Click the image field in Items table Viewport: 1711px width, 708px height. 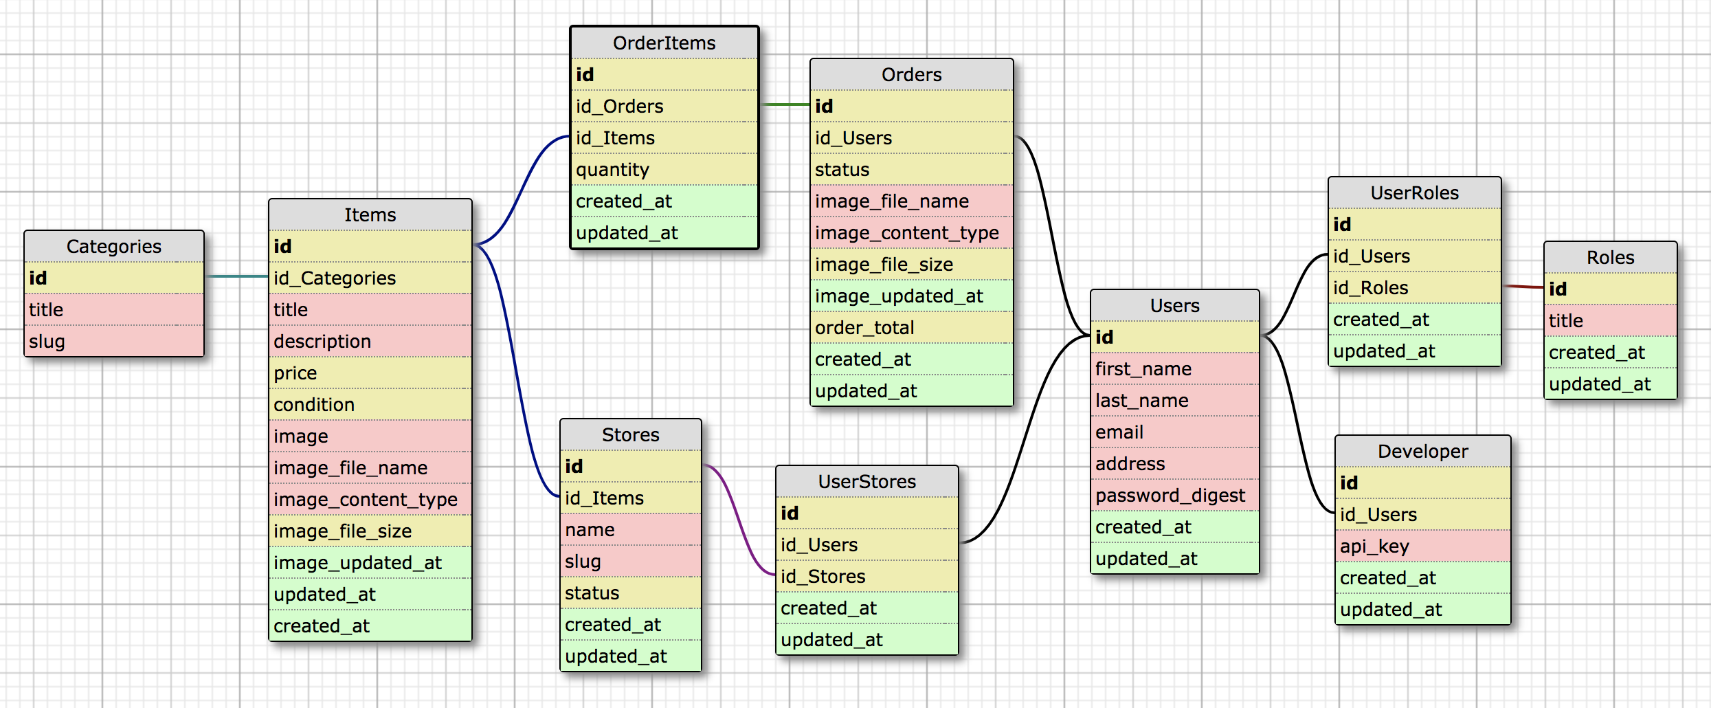coord(370,436)
